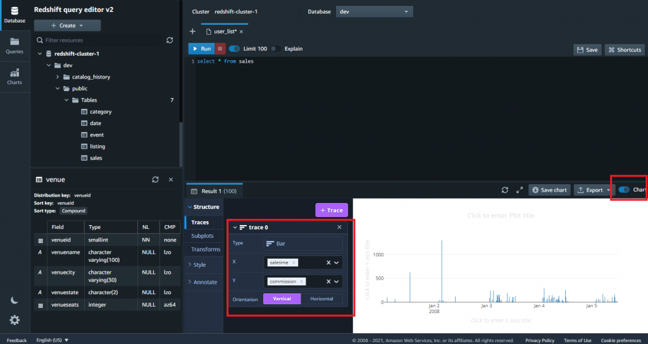Refresh the query result

click(x=504, y=190)
